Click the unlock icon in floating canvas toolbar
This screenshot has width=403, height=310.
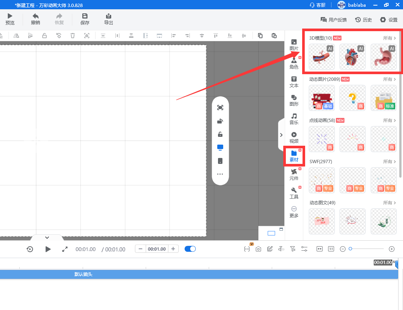[220, 134]
